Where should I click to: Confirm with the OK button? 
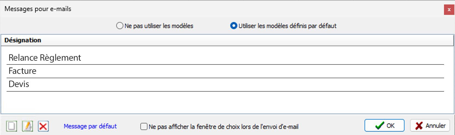pyautogui.click(x=384, y=126)
